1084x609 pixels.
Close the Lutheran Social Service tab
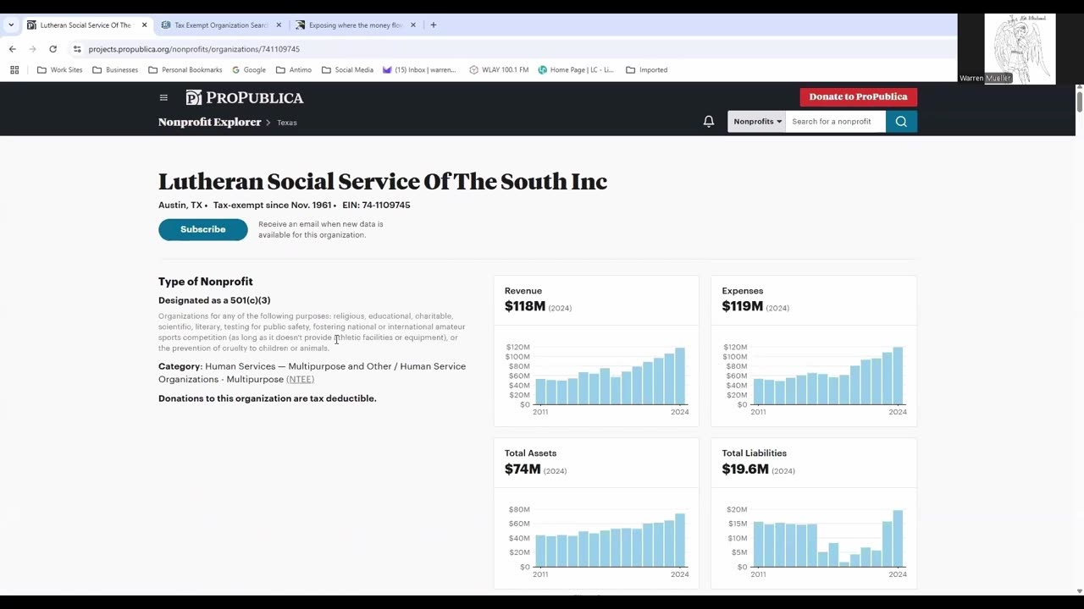[x=144, y=25]
